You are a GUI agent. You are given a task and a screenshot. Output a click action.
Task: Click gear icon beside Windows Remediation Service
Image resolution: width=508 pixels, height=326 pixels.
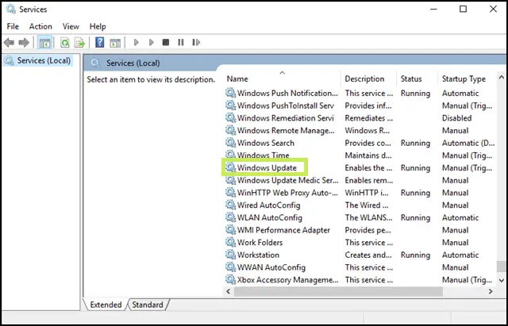pos(230,118)
